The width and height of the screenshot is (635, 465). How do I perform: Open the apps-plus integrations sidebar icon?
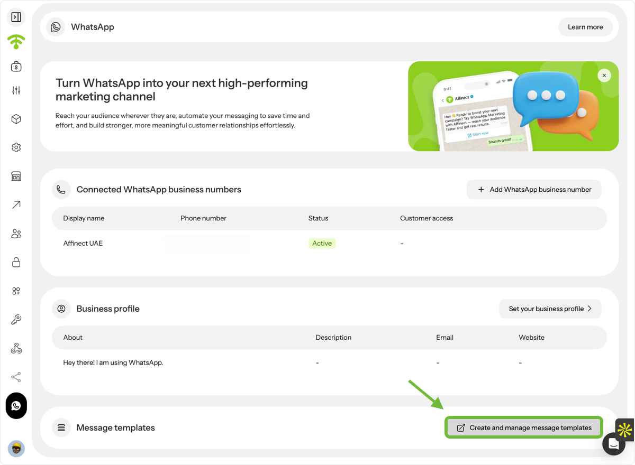coord(16,291)
